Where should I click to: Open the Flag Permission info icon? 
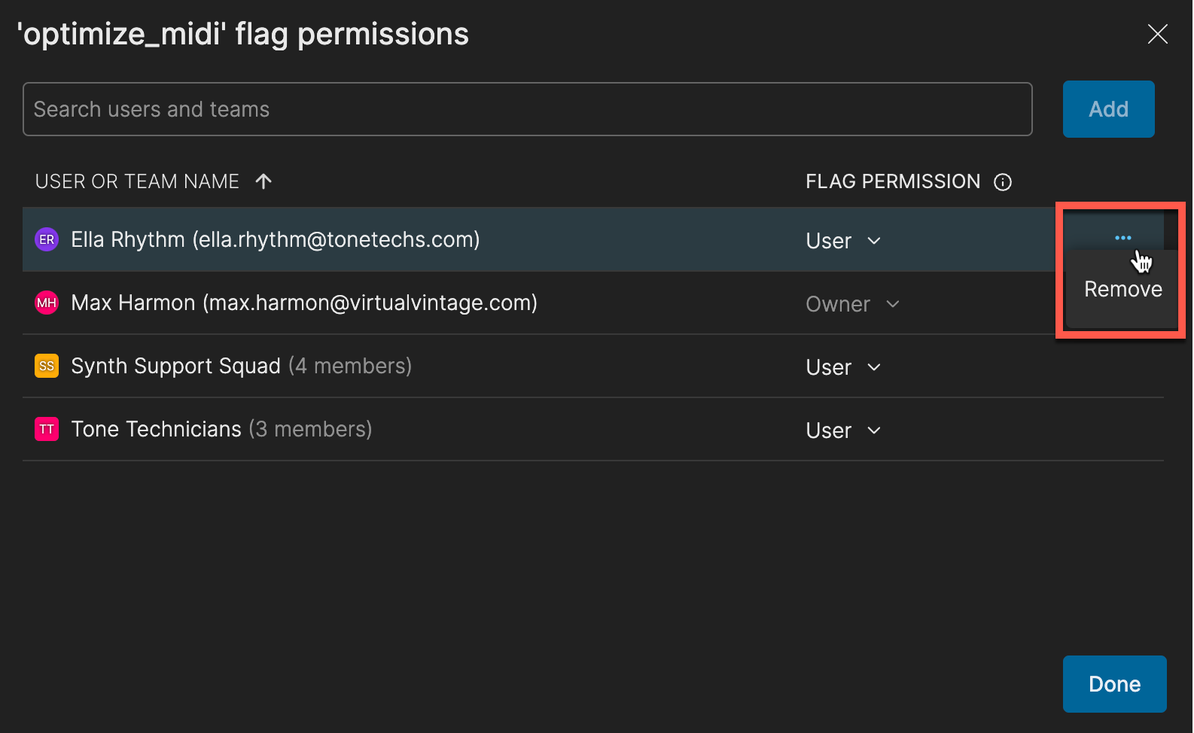pos(1003,182)
